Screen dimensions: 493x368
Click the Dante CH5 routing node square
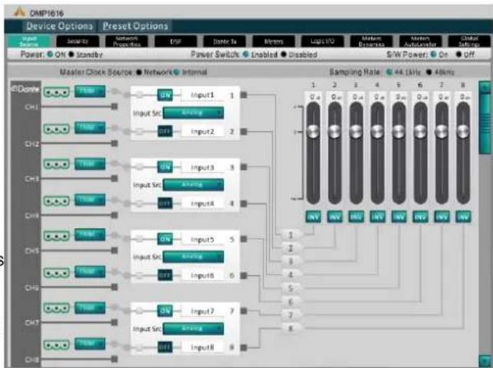[114, 250]
